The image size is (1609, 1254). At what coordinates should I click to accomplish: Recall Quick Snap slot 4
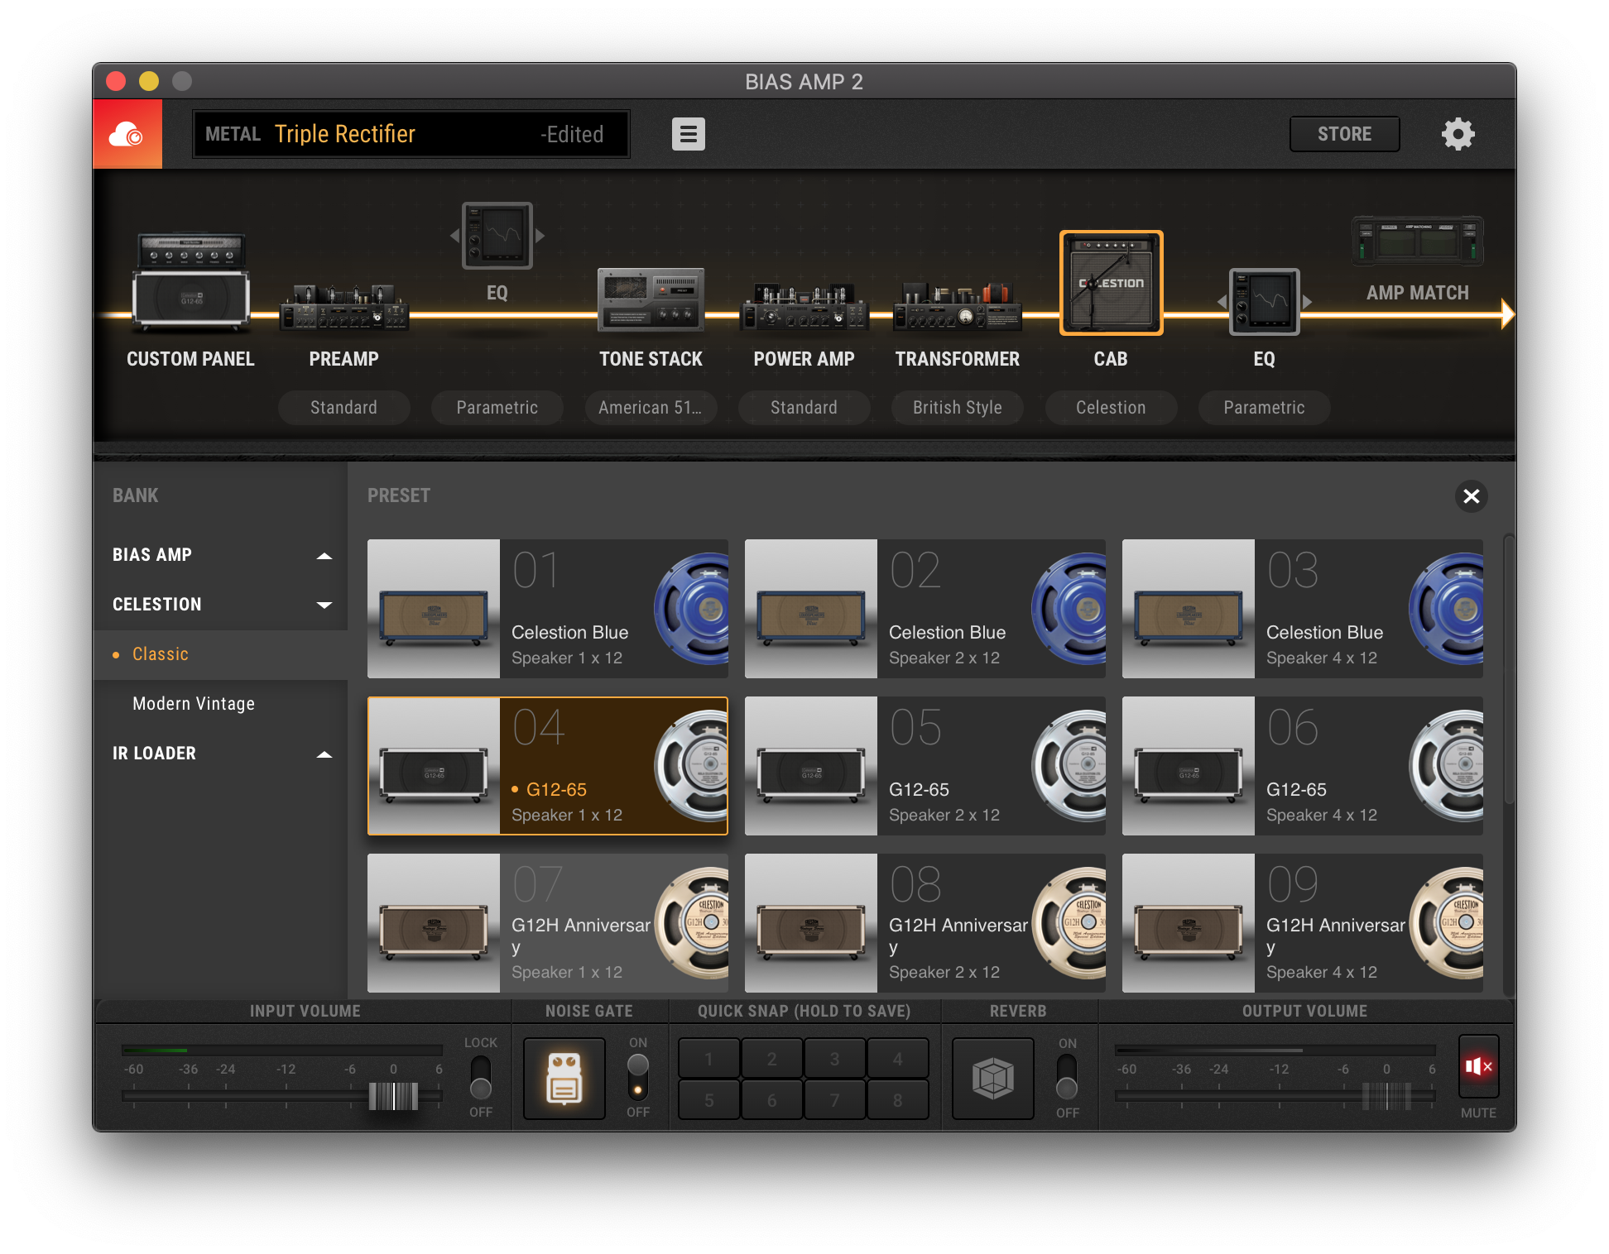coord(898,1059)
